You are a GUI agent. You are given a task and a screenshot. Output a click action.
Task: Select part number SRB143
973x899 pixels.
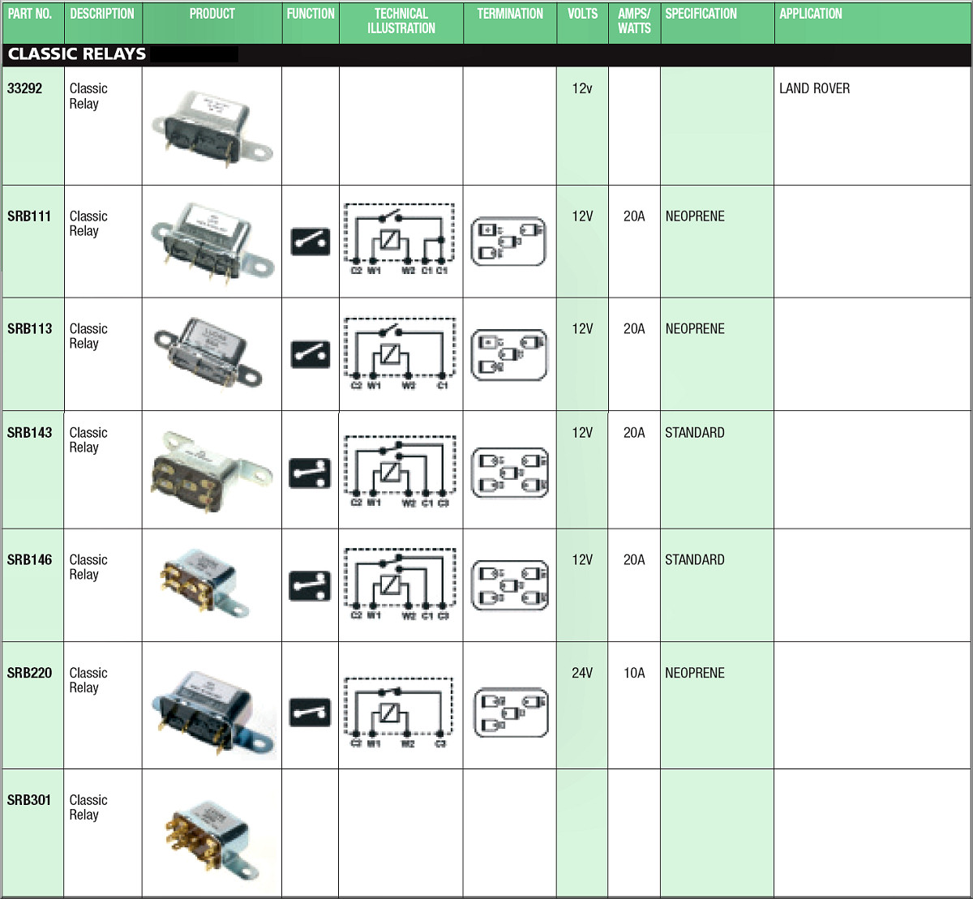click(x=30, y=433)
